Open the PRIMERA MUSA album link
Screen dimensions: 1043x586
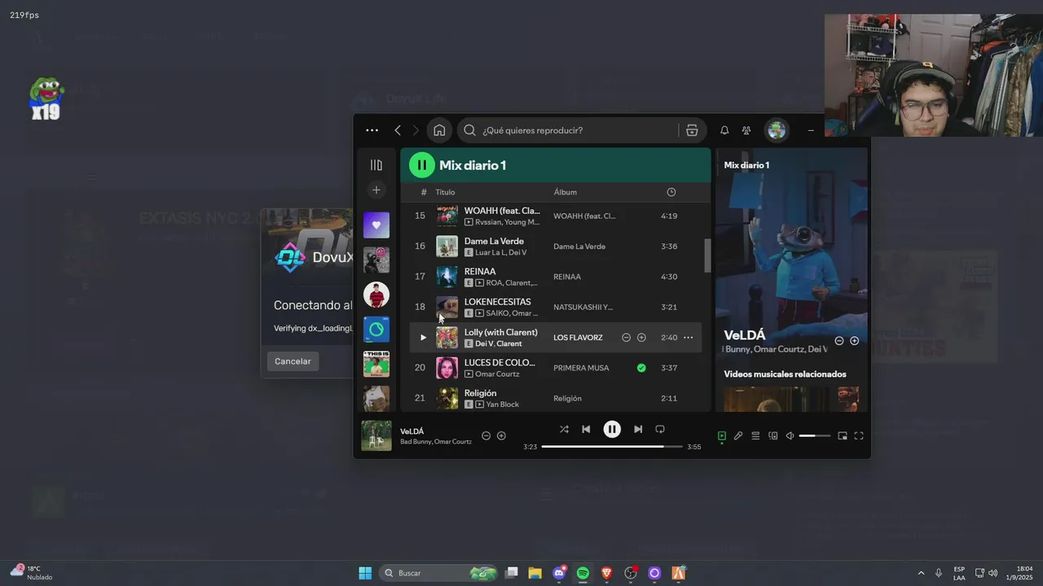pyautogui.click(x=581, y=368)
